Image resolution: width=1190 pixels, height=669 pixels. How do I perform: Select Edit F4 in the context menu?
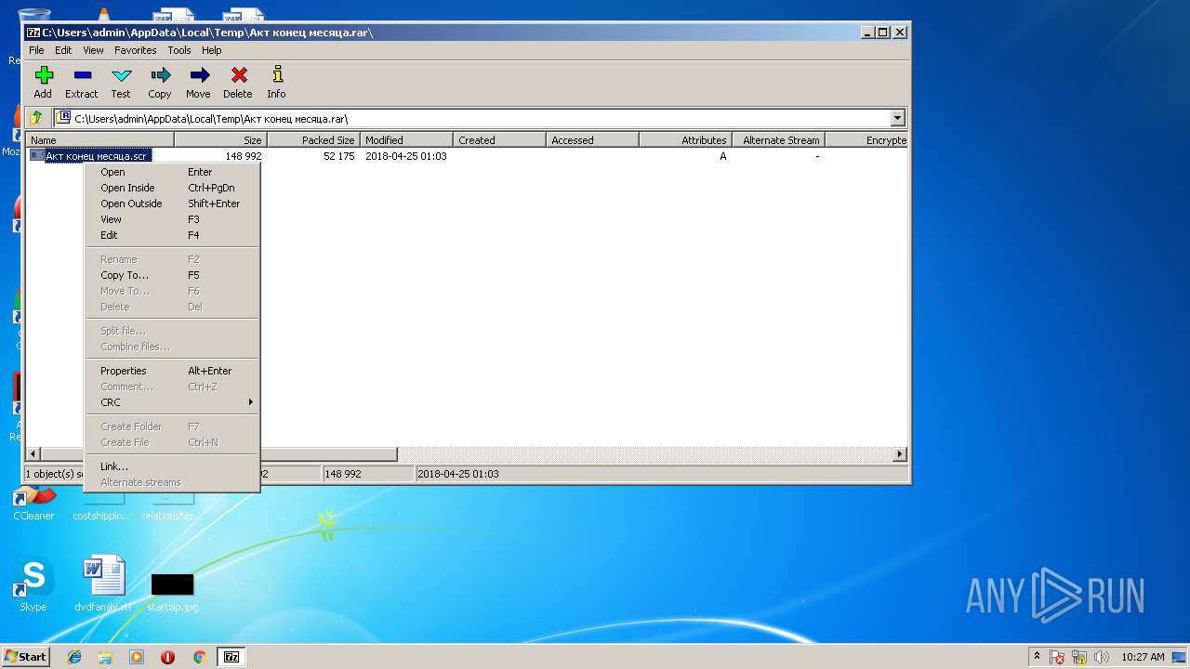[x=171, y=235]
